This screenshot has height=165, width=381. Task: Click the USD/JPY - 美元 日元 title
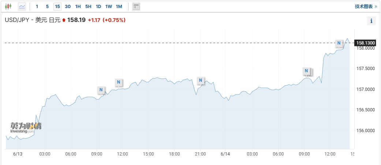click(x=32, y=20)
